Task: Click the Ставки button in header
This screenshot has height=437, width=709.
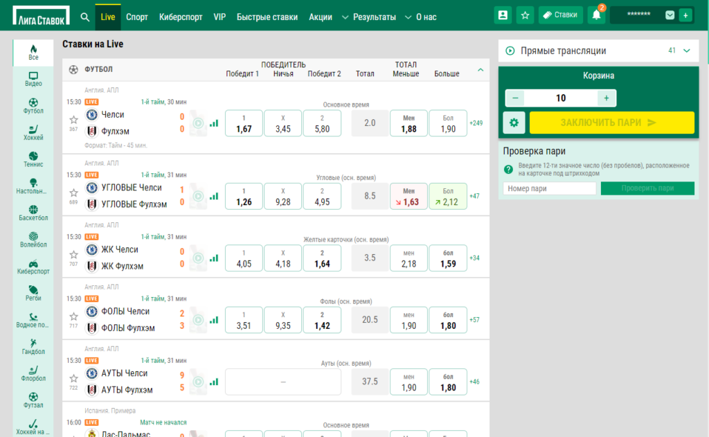Action: [x=560, y=15]
